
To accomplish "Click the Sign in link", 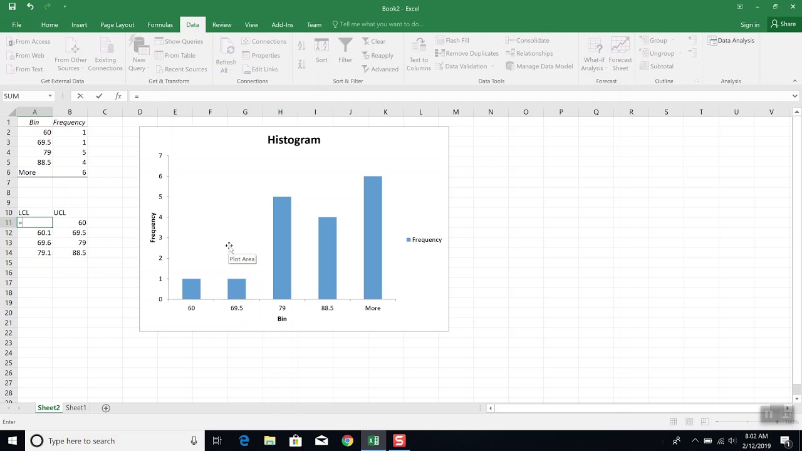I will coord(750,24).
